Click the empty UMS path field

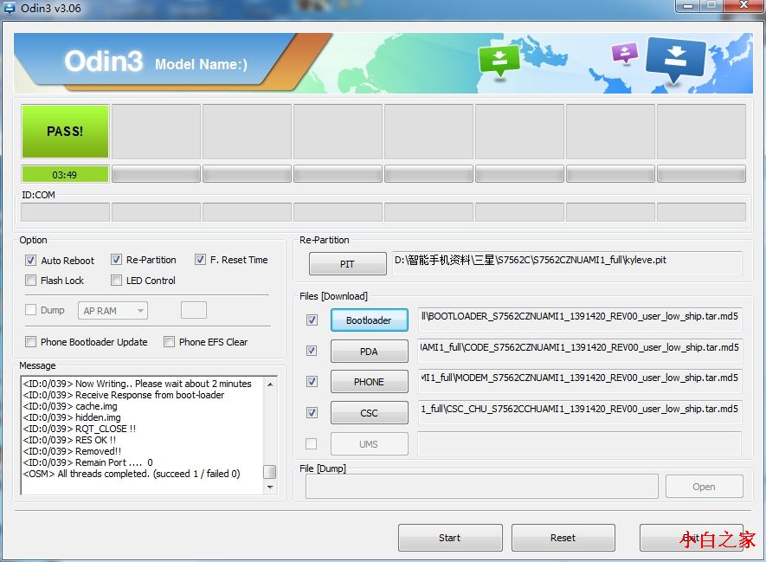580,443
